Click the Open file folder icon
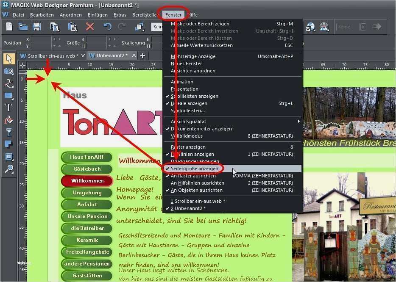The image size is (396, 282). click(23, 27)
